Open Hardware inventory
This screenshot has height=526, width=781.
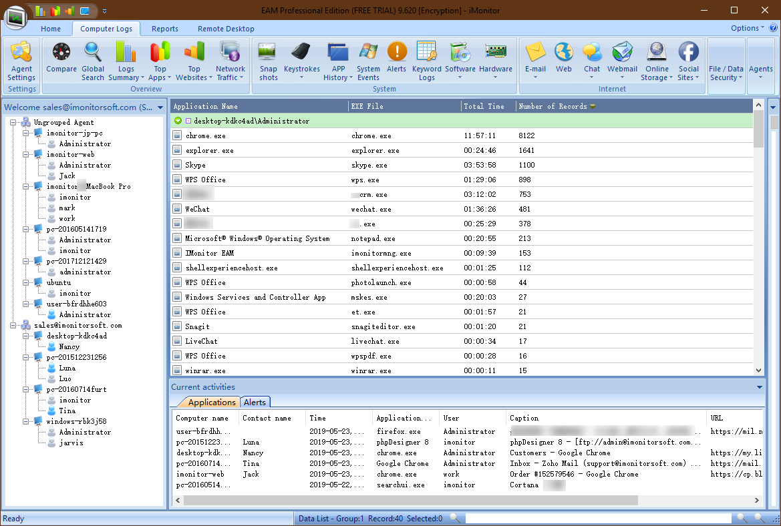[496, 60]
